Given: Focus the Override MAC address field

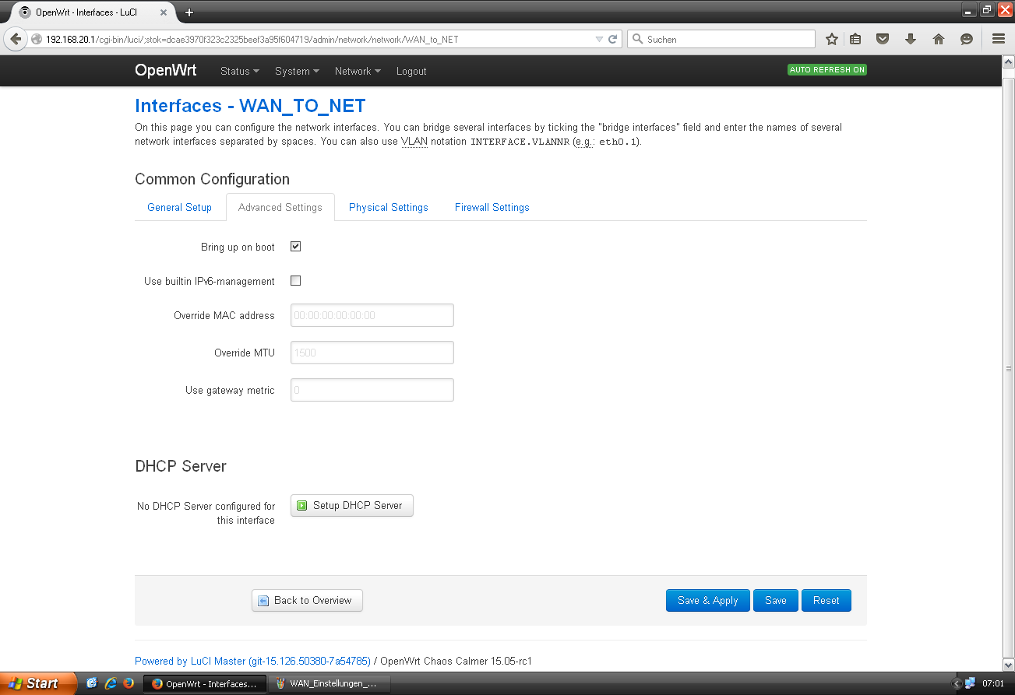Looking at the screenshot, I should coord(372,315).
